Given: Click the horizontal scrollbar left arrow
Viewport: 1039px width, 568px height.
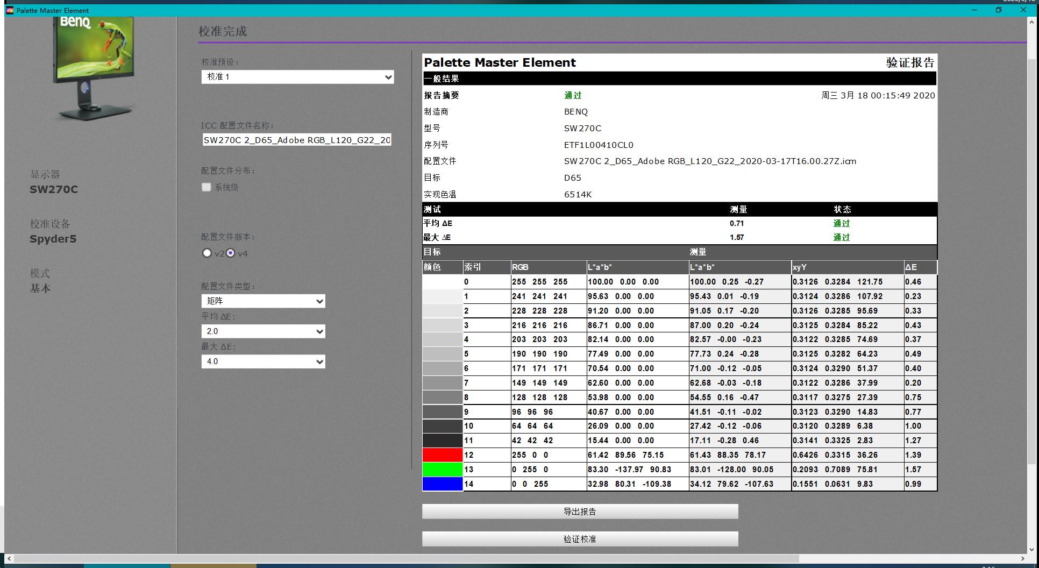Looking at the screenshot, I should click(x=9, y=559).
